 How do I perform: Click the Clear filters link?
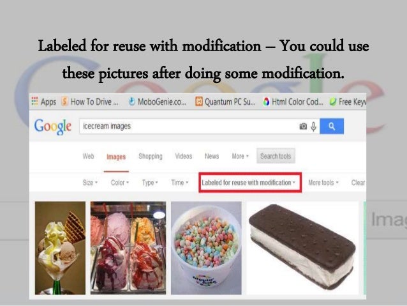pyautogui.click(x=359, y=183)
